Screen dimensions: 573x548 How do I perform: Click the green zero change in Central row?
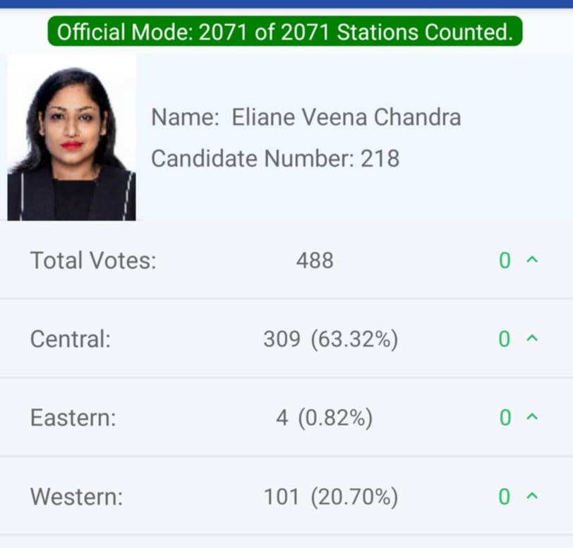pyautogui.click(x=505, y=339)
